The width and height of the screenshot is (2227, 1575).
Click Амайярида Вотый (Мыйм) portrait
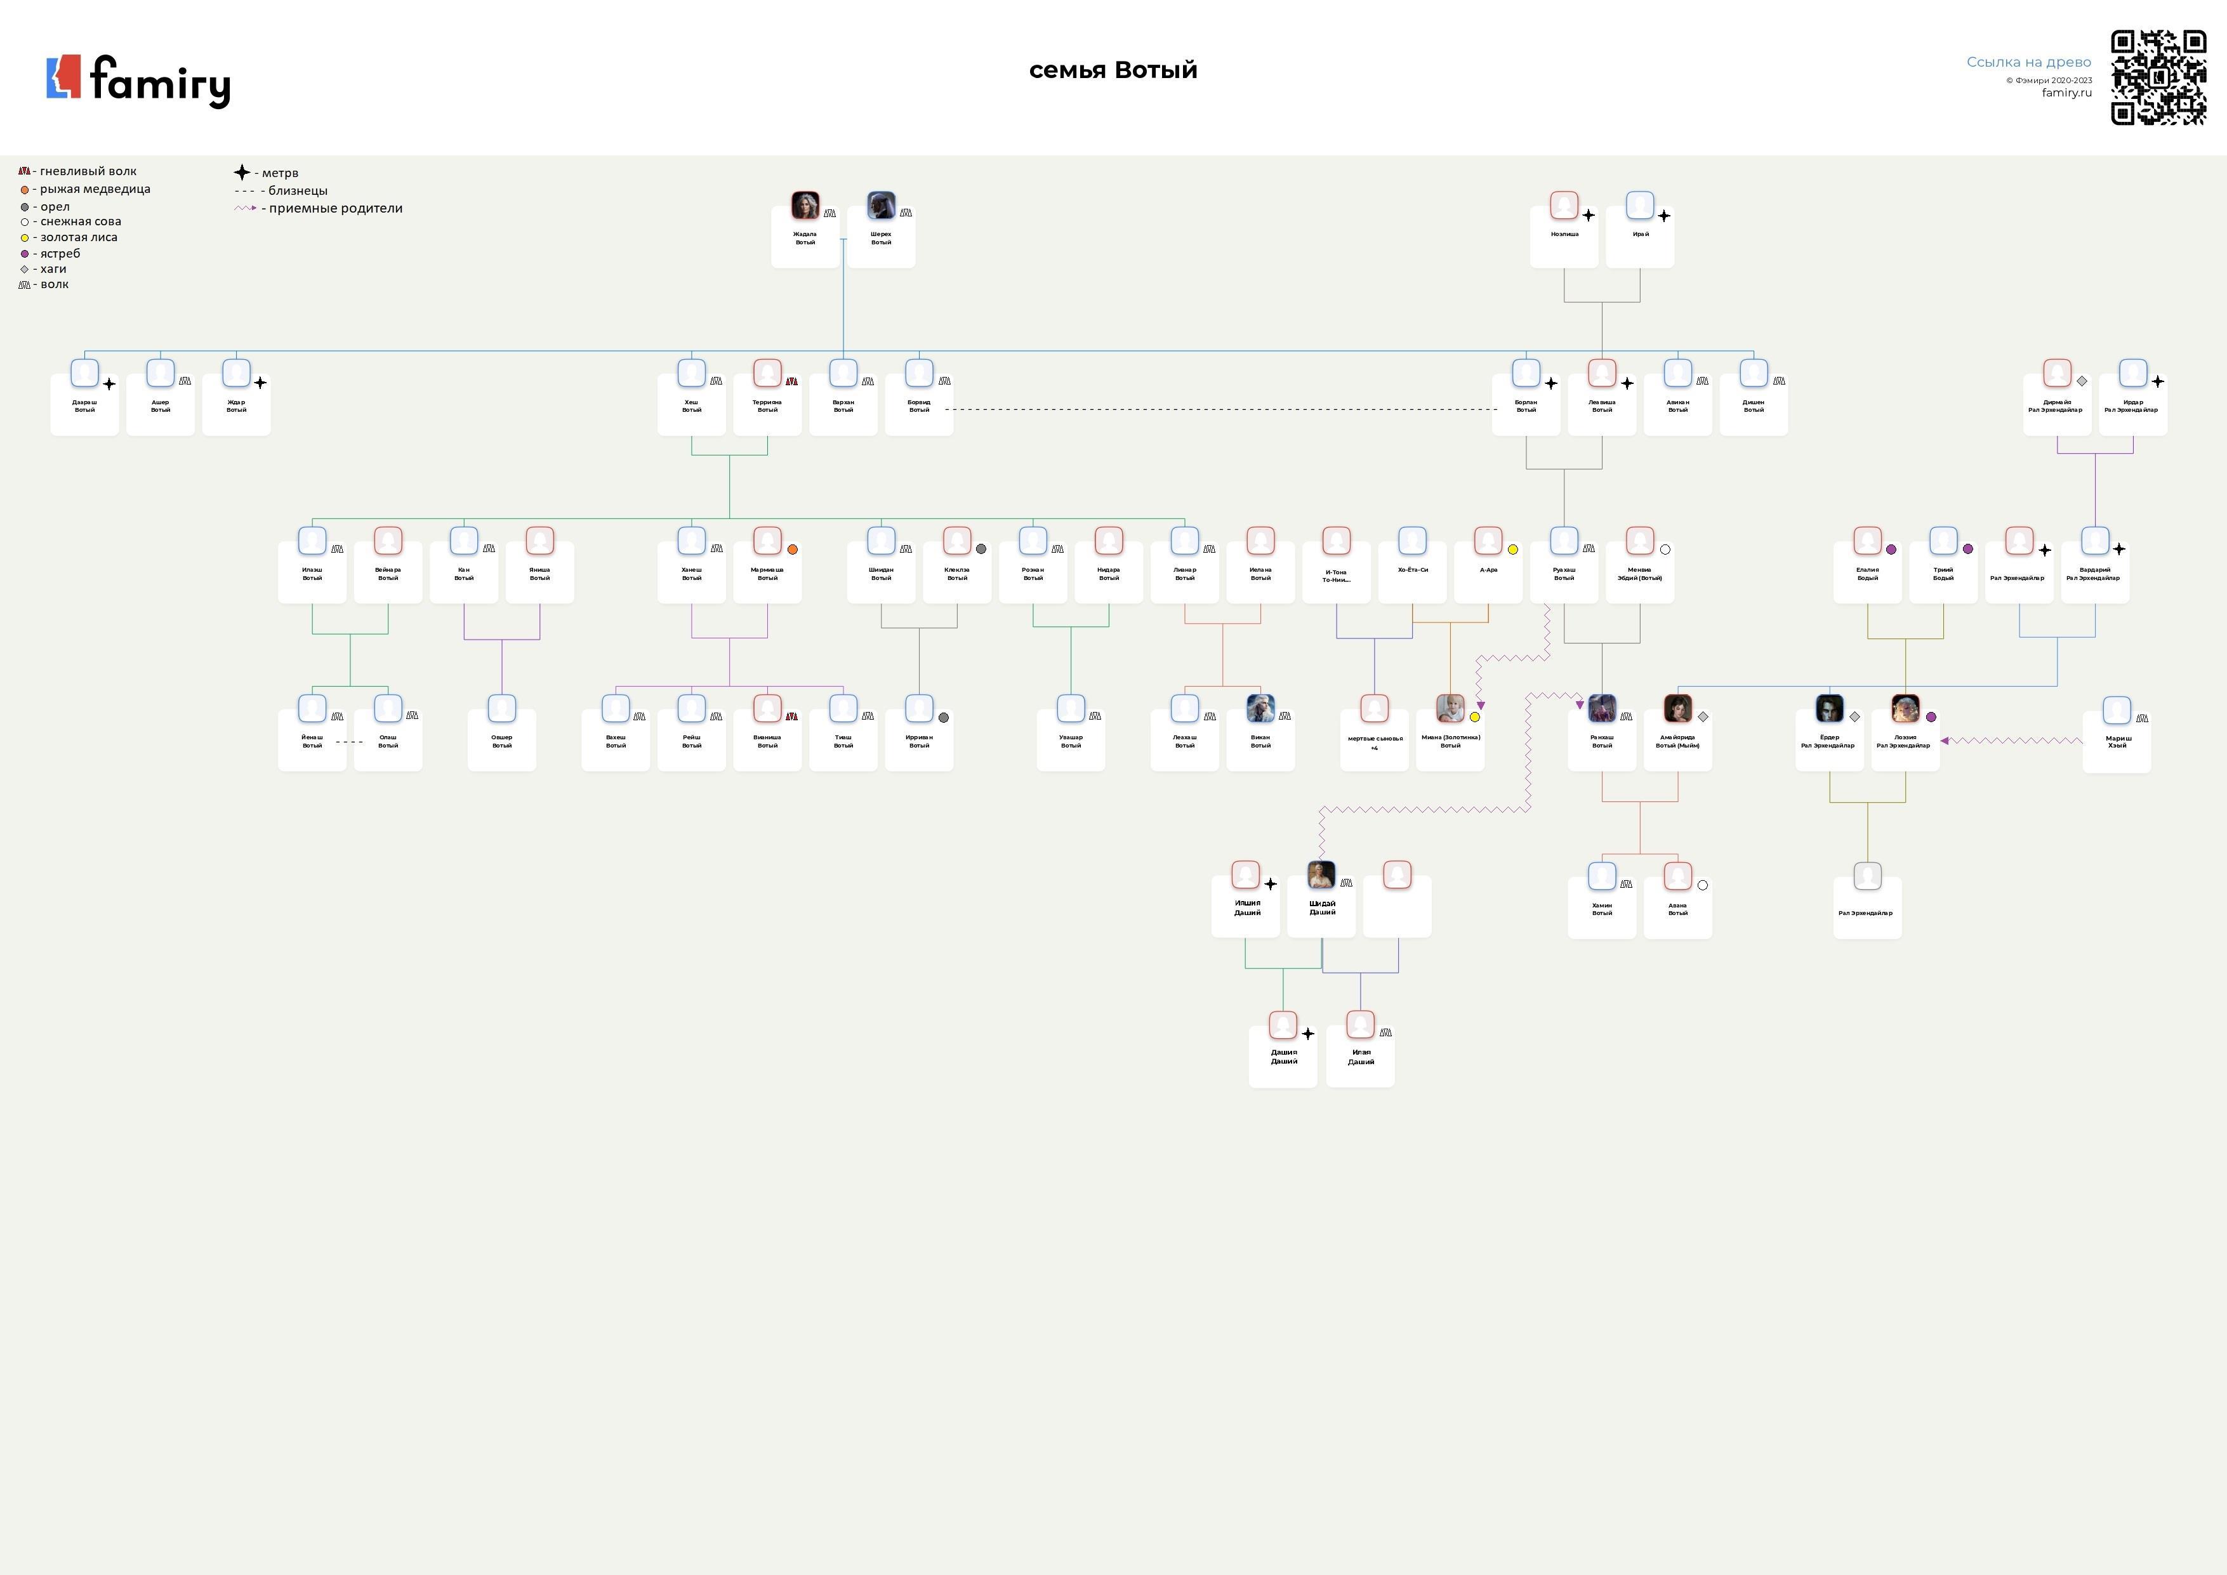pyautogui.click(x=1677, y=709)
